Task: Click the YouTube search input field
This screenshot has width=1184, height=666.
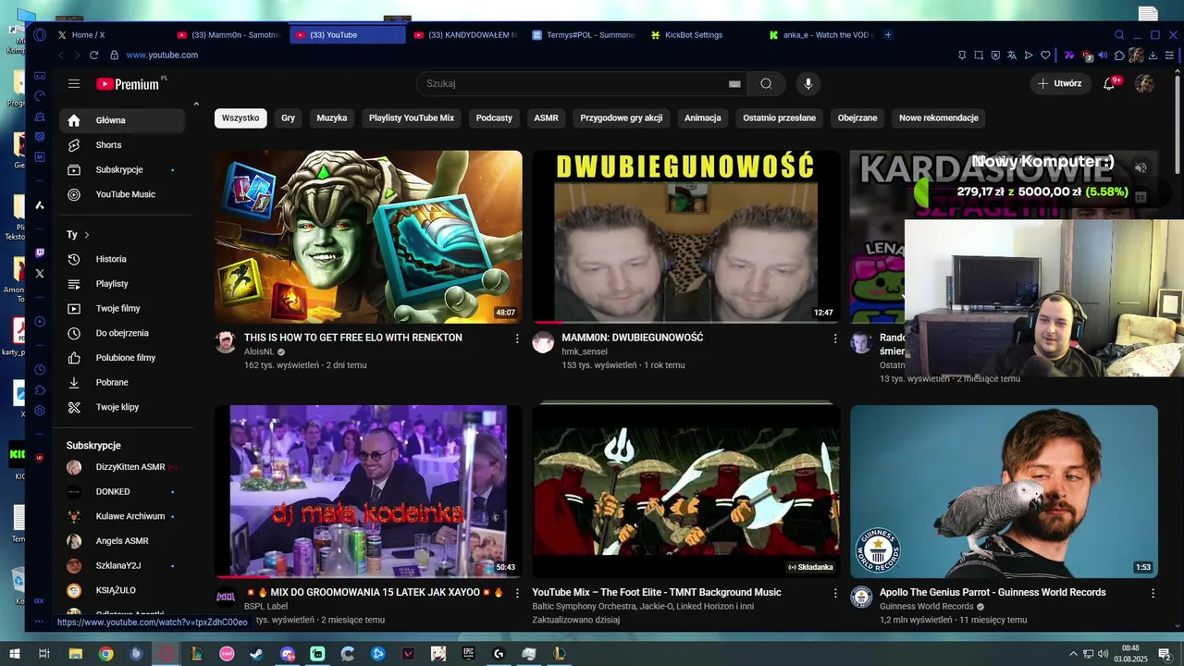Action: [573, 83]
